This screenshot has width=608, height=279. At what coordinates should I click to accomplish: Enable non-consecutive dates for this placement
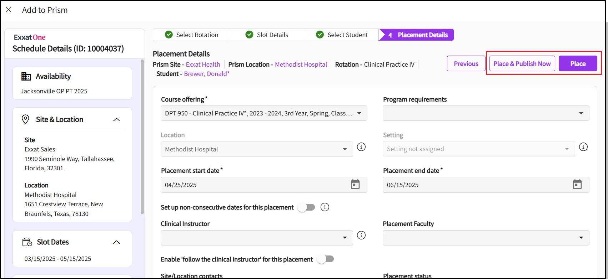pos(307,207)
